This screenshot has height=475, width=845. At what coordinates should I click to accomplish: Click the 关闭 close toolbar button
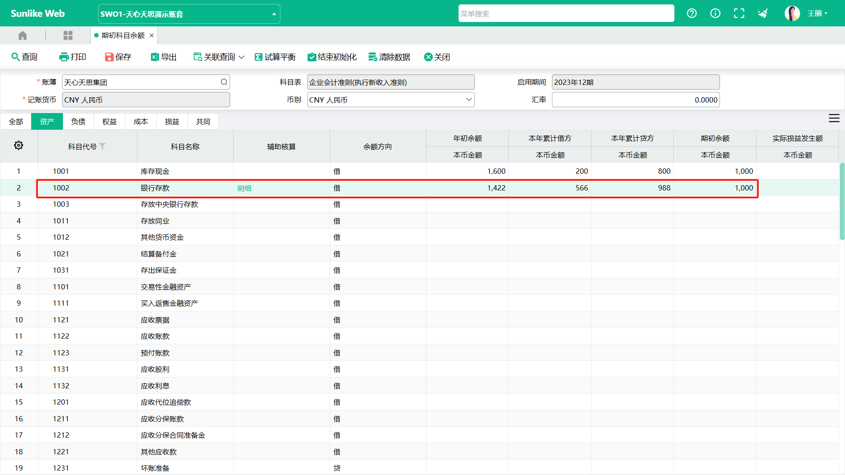[437, 57]
